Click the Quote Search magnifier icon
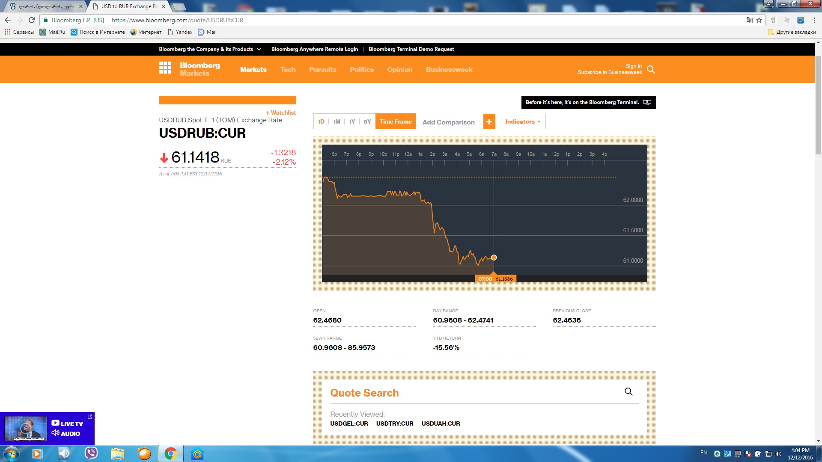 point(628,391)
